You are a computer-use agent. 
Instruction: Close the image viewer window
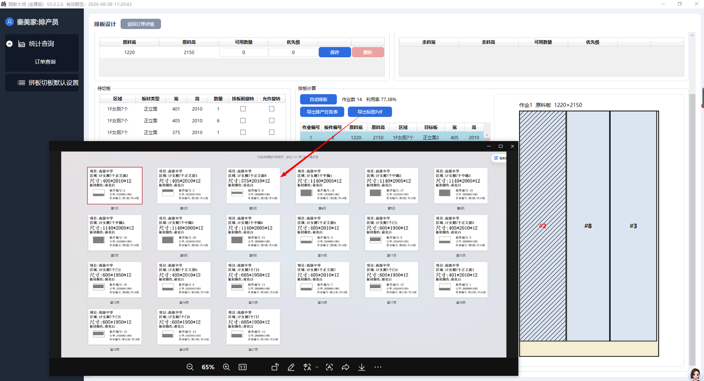512,146
